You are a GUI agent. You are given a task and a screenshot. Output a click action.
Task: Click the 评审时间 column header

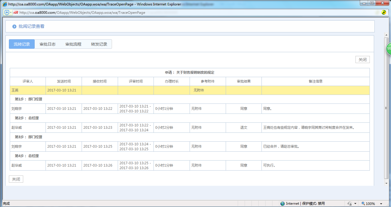point(136,81)
